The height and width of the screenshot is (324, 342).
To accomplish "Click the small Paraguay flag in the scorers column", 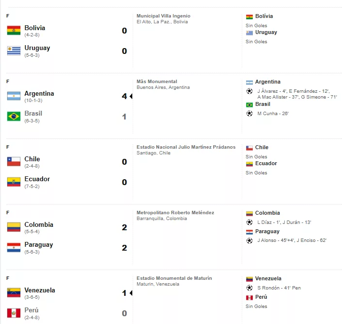I will click(x=249, y=232).
